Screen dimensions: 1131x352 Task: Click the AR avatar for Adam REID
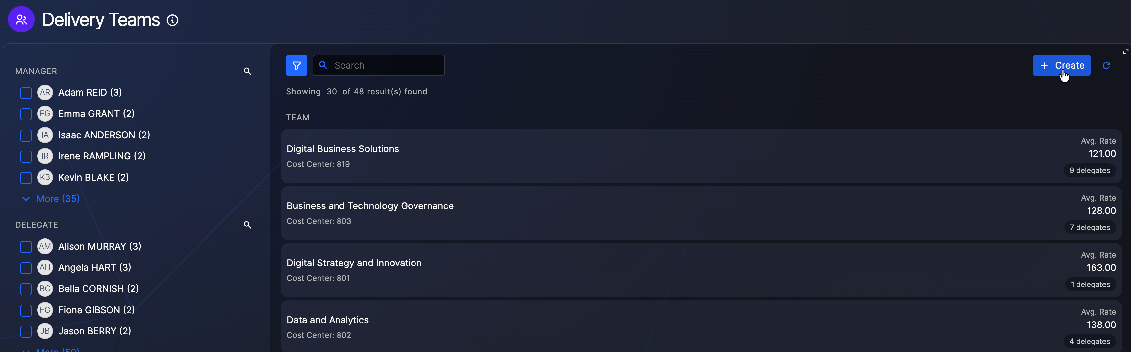pyautogui.click(x=45, y=92)
